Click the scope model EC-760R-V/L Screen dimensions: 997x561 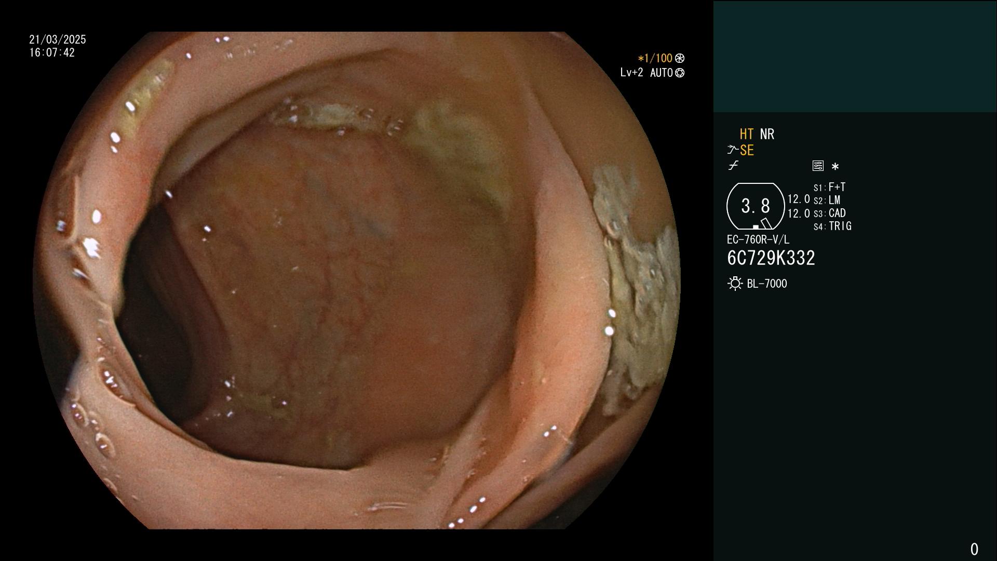(758, 239)
